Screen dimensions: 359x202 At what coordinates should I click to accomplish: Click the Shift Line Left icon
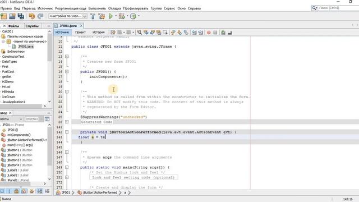click(x=194, y=33)
